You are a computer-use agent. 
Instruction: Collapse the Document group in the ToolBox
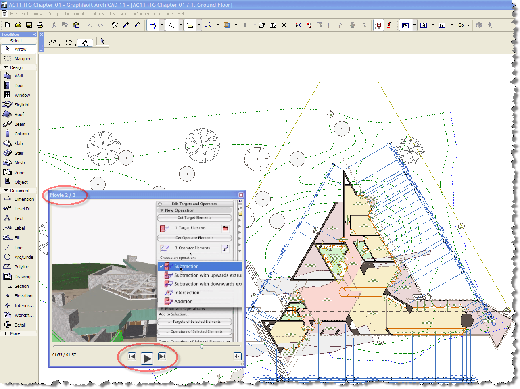point(6,191)
